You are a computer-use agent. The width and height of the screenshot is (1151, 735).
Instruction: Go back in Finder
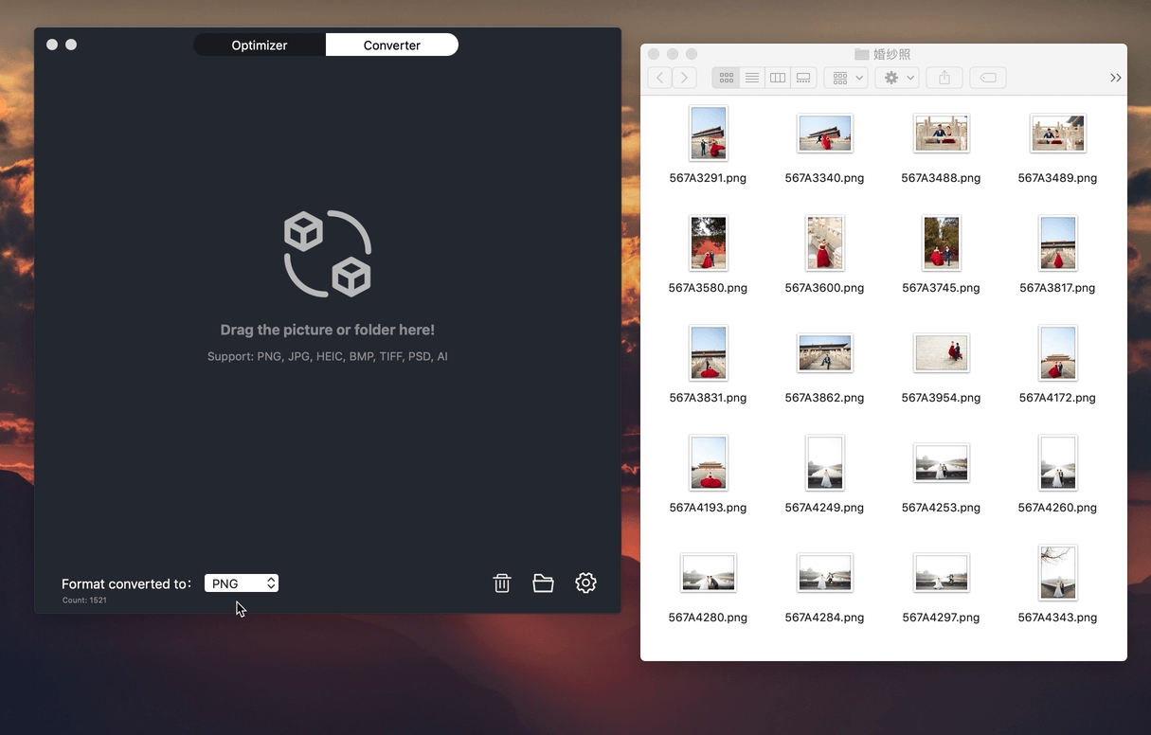[x=659, y=78]
